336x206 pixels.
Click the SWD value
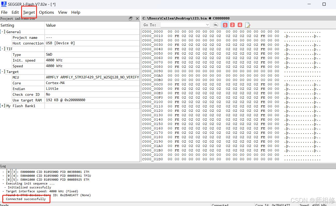coord(49,54)
